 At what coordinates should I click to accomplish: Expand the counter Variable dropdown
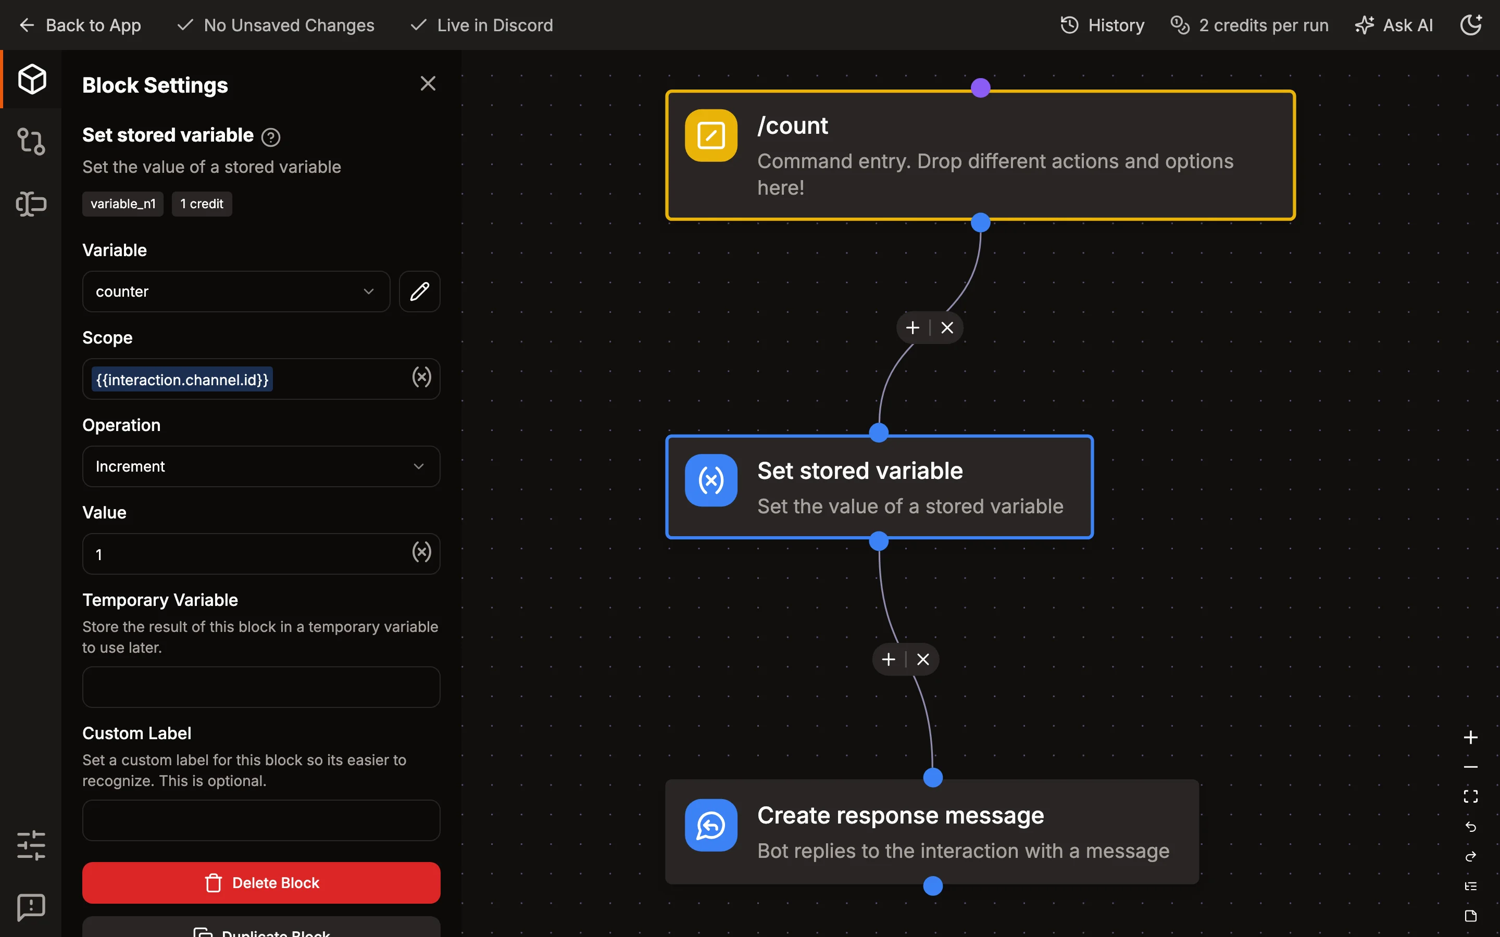(x=236, y=292)
